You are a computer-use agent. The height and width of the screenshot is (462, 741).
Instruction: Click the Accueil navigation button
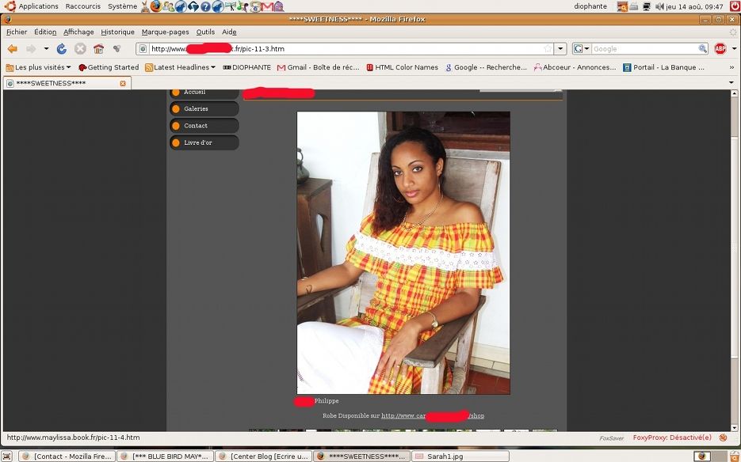tap(204, 93)
